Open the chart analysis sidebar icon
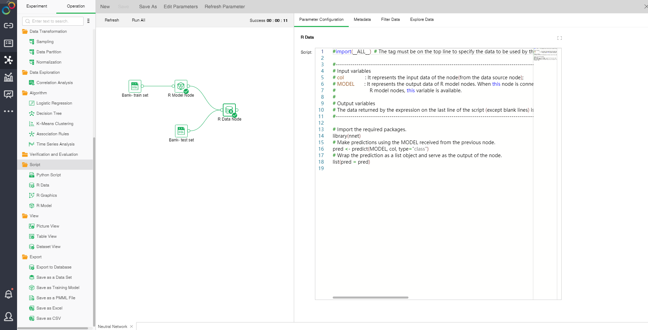The image size is (648, 330). tap(8, 77)
